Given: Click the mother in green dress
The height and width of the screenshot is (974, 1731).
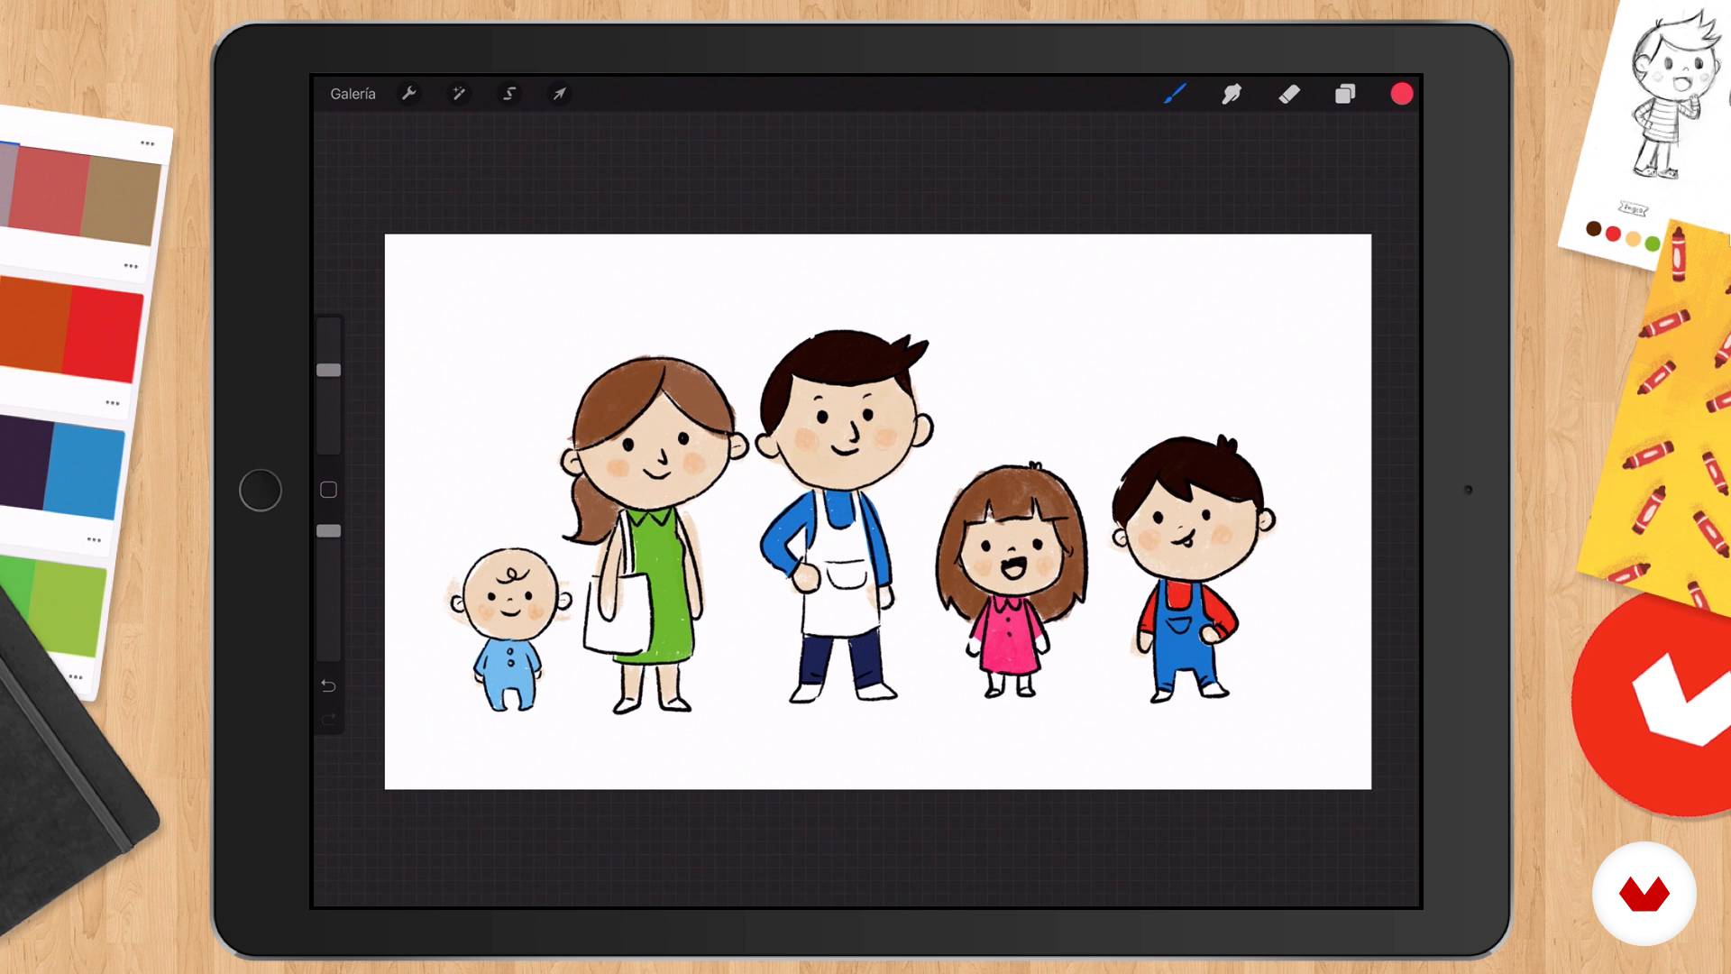Looking at the screenshot, I should tap(654, 534).
